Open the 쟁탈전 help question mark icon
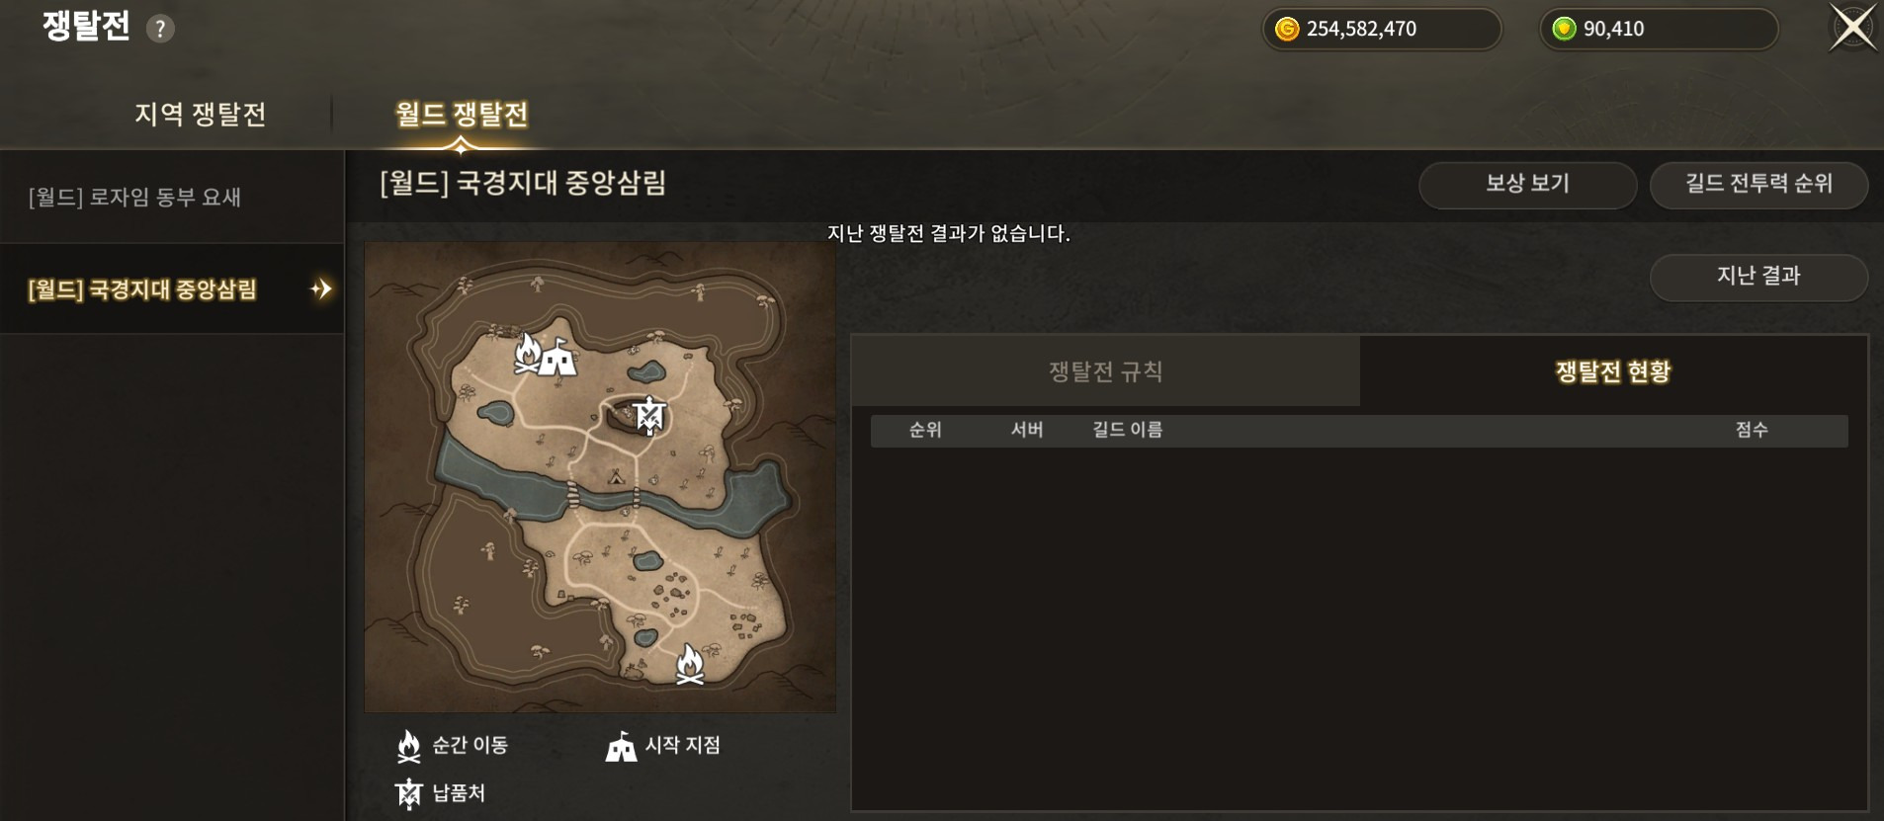The image size is (1884, 821). pyautogui.click(x=160, y=29)
